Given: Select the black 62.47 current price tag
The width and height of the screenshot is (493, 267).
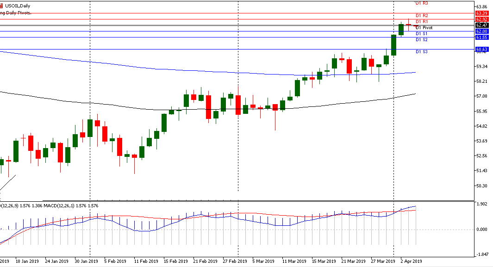Looking at the screenshot, I should click(482, 25).
